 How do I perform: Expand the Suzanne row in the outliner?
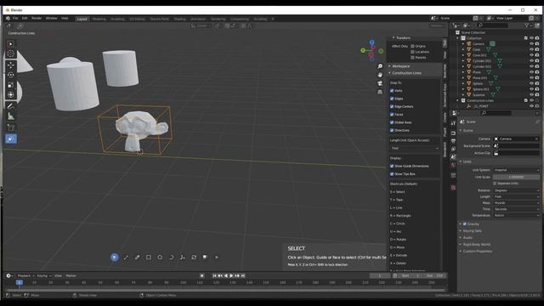(x=463, y=94)
